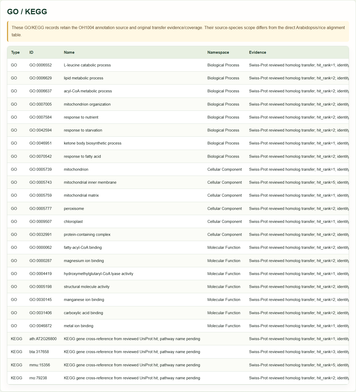Click 'fatty-acyl-CoA binding' name cell
Image resolution: width=356 pixels, height=392 pixels.
(x=83, y=247)
